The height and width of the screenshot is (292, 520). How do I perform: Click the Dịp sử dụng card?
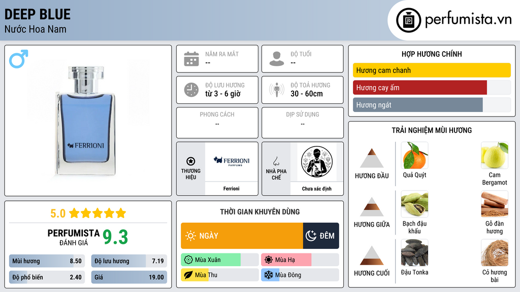[x=303, y=123]
